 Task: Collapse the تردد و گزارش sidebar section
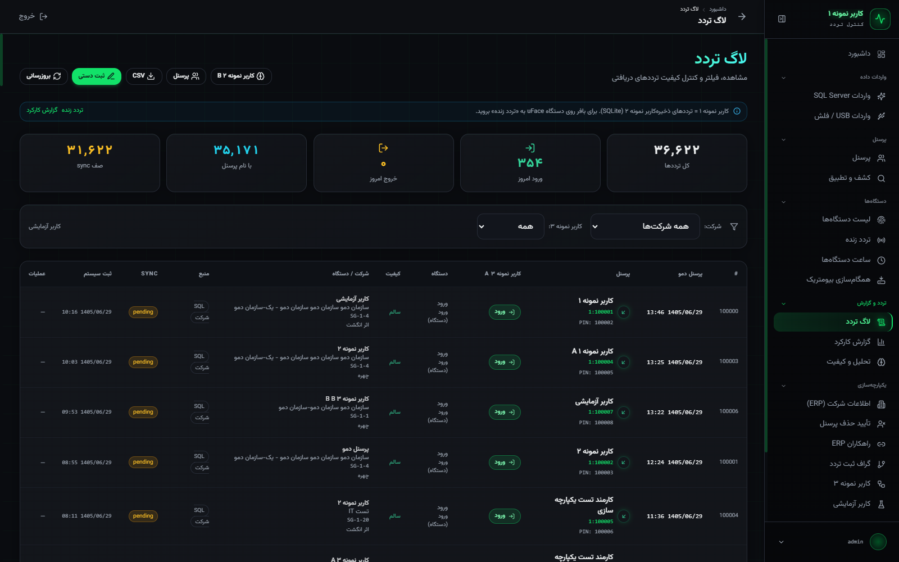coord(783,303)
